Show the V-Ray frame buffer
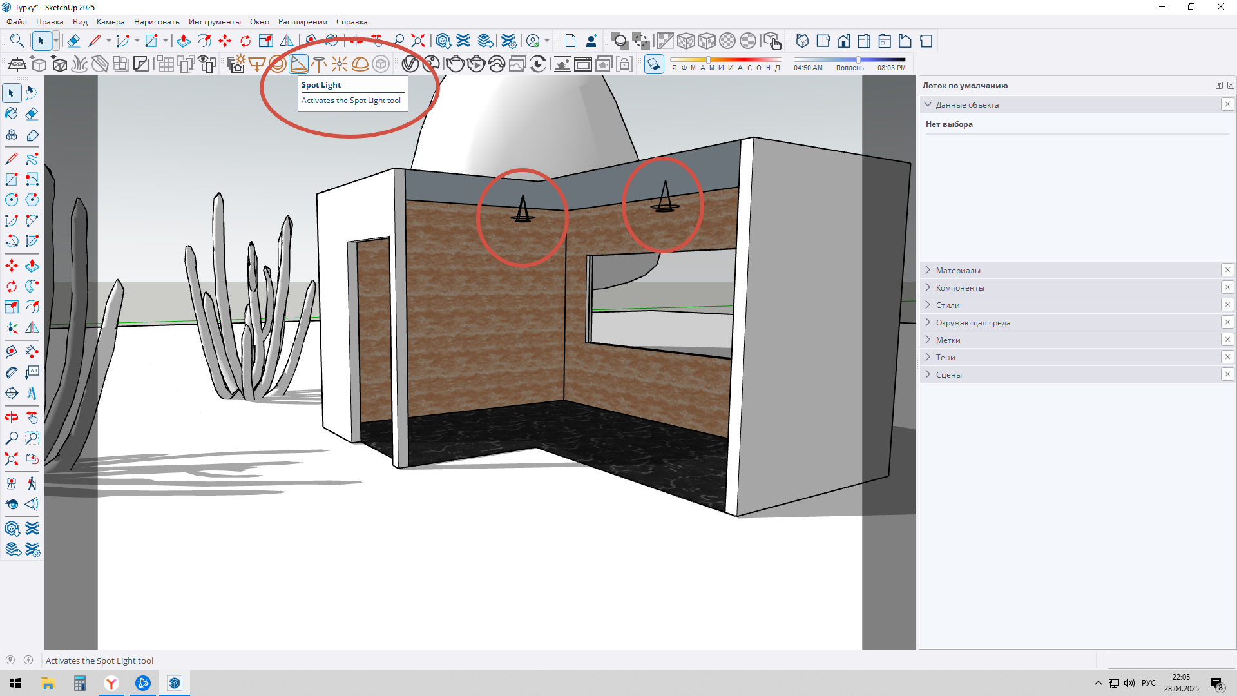This screenshot has width=1237, height=696. tap(583, 64)
